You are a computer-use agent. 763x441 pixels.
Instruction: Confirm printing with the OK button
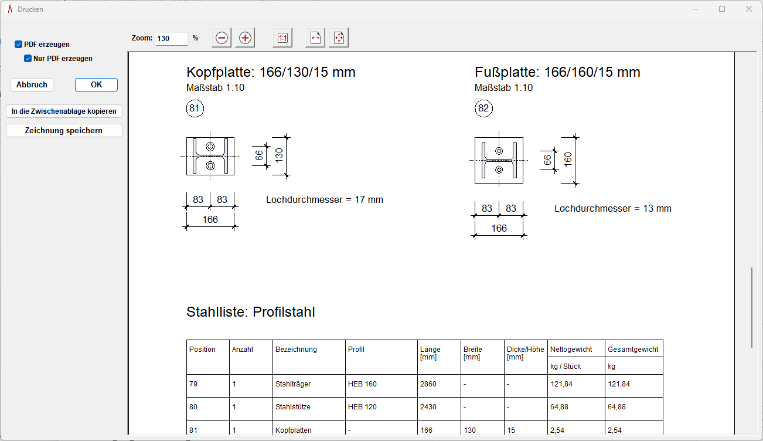coord(96,85)
